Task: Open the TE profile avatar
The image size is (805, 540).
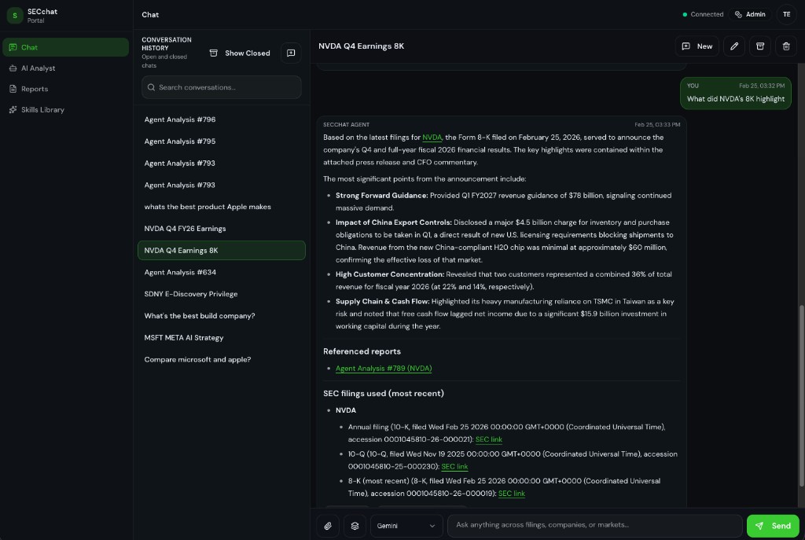Action: click(x=786, y=14)
